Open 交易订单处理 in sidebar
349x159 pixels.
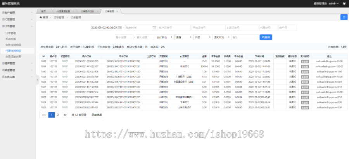point(13,56)
